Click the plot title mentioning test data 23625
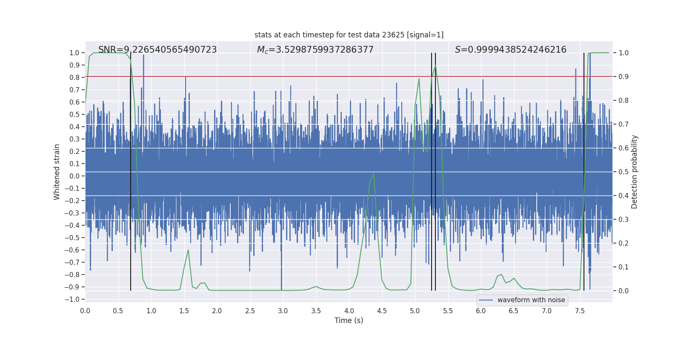 (349, 35)
